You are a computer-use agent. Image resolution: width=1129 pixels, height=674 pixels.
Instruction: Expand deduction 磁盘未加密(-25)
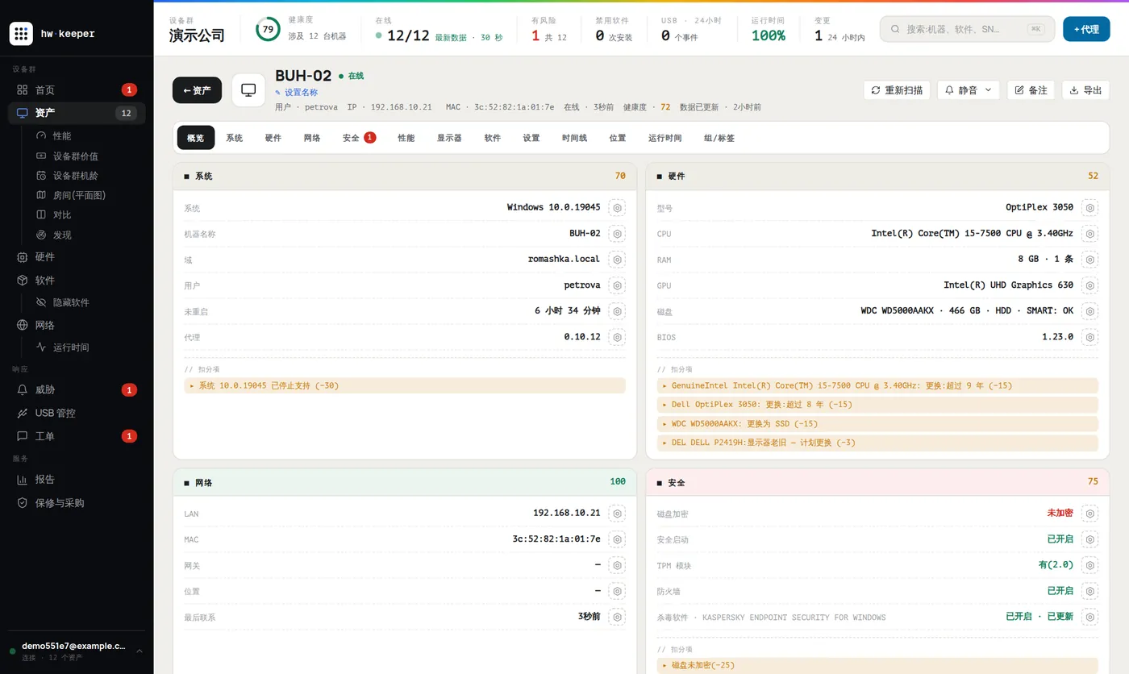pyautogui.click(x=877, y=665)
